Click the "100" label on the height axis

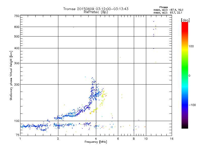pyautogui.click(x=17, y=121)
